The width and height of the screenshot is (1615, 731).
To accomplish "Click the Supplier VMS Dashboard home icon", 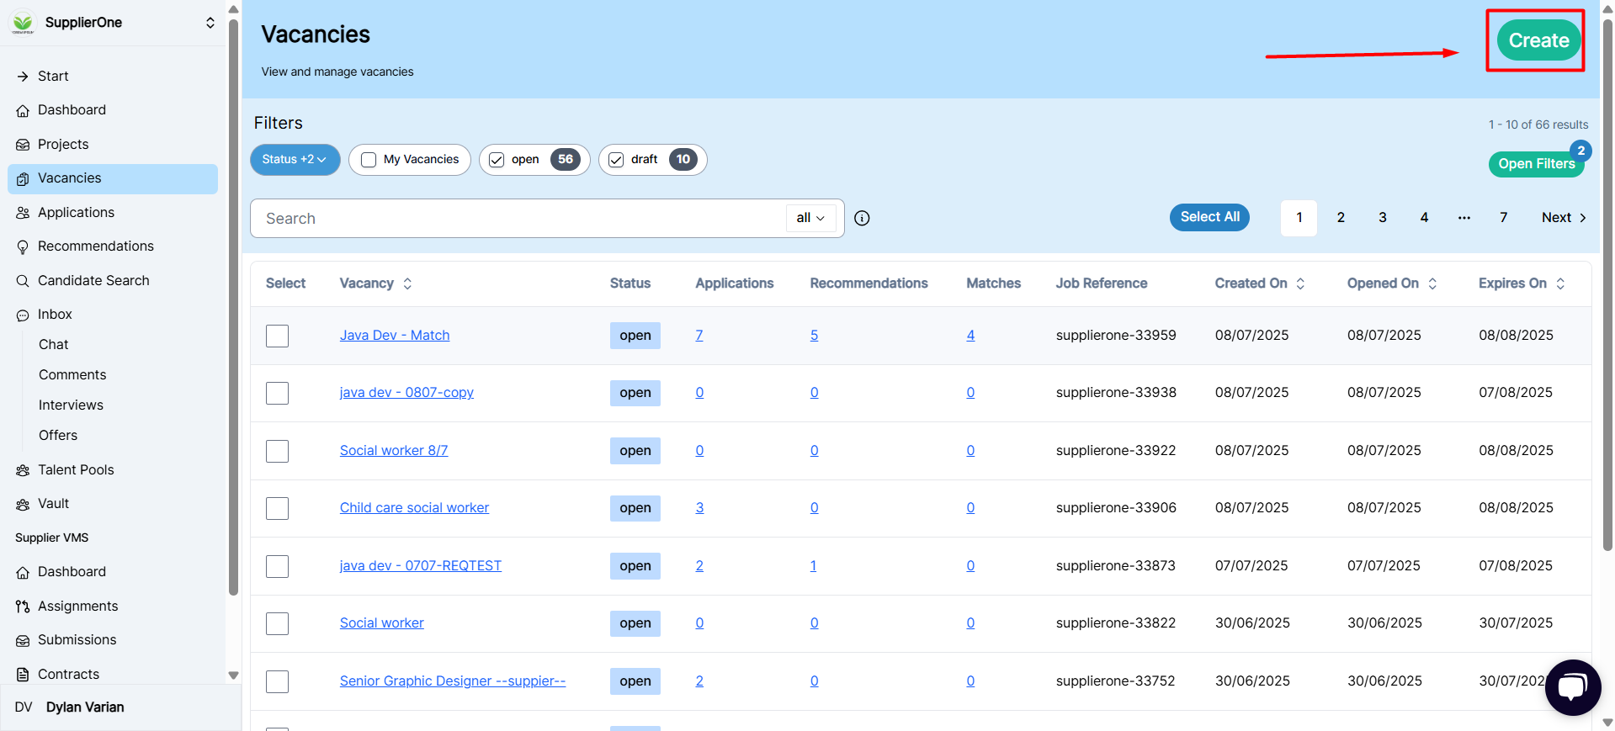I will click(x=23, y=572).
